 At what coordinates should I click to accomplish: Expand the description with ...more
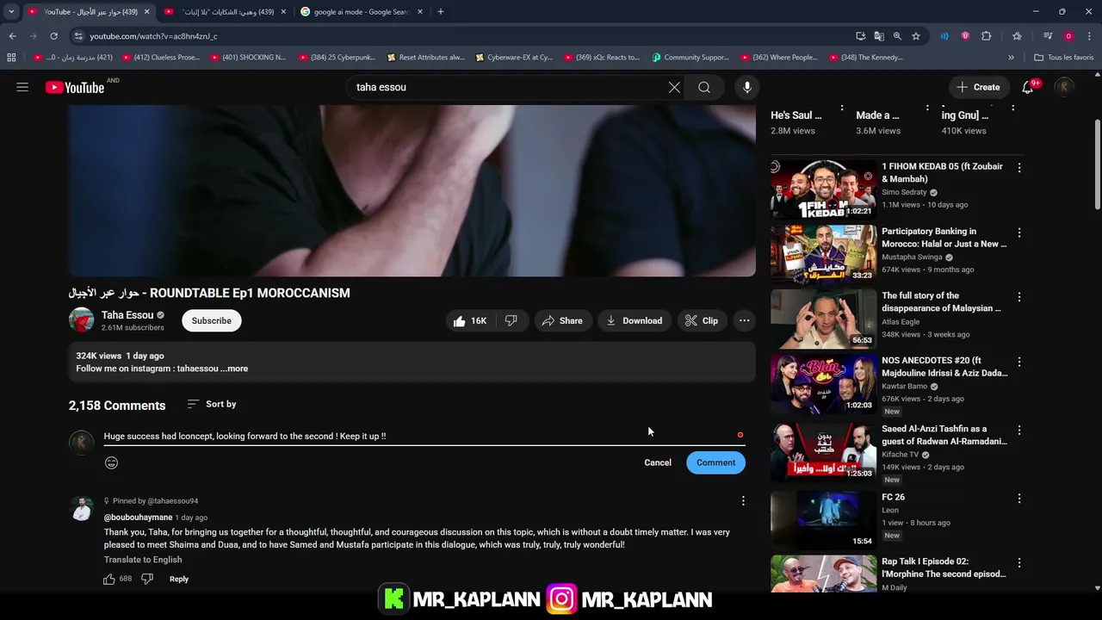click(x=234, y=369)
